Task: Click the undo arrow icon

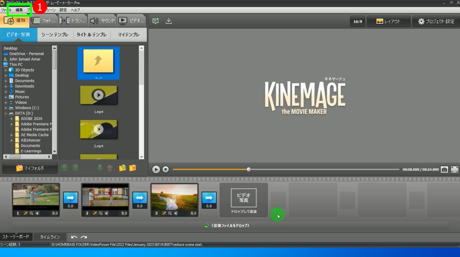Action: click(74, 237)
